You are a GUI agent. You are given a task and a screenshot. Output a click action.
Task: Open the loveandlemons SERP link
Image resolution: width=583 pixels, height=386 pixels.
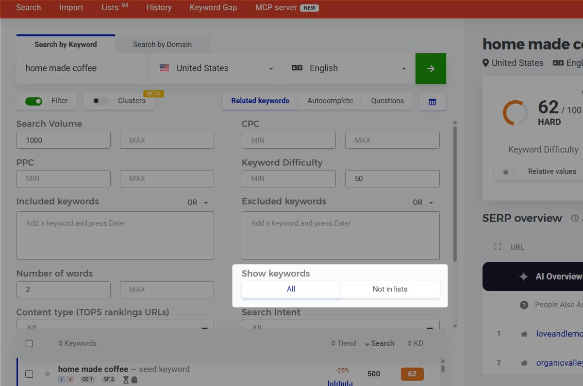(559, 334)
